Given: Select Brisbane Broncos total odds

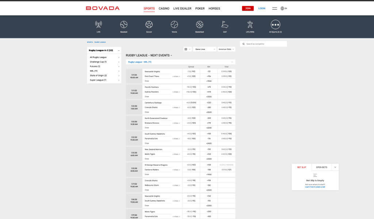Looking at the screenshot, I should pos(226,123).
